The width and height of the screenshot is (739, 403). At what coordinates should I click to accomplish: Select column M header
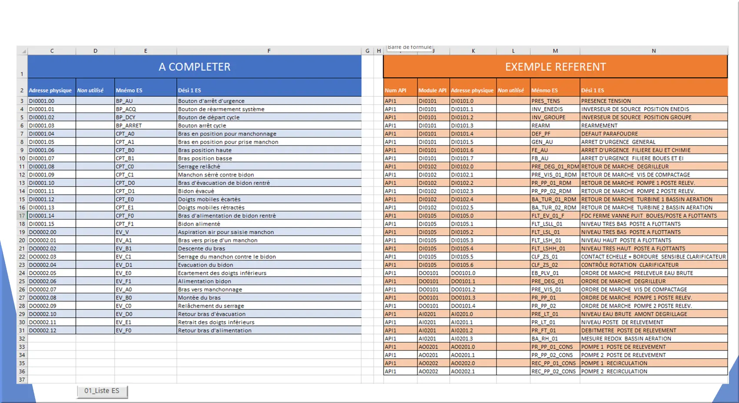(555, 51)
